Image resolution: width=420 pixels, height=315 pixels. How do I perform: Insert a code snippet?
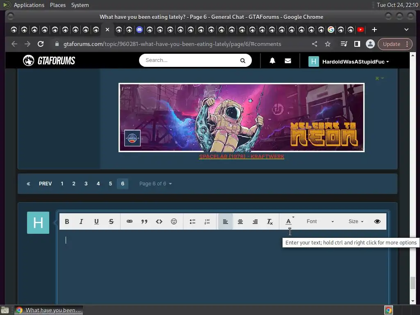pos(159,221)
